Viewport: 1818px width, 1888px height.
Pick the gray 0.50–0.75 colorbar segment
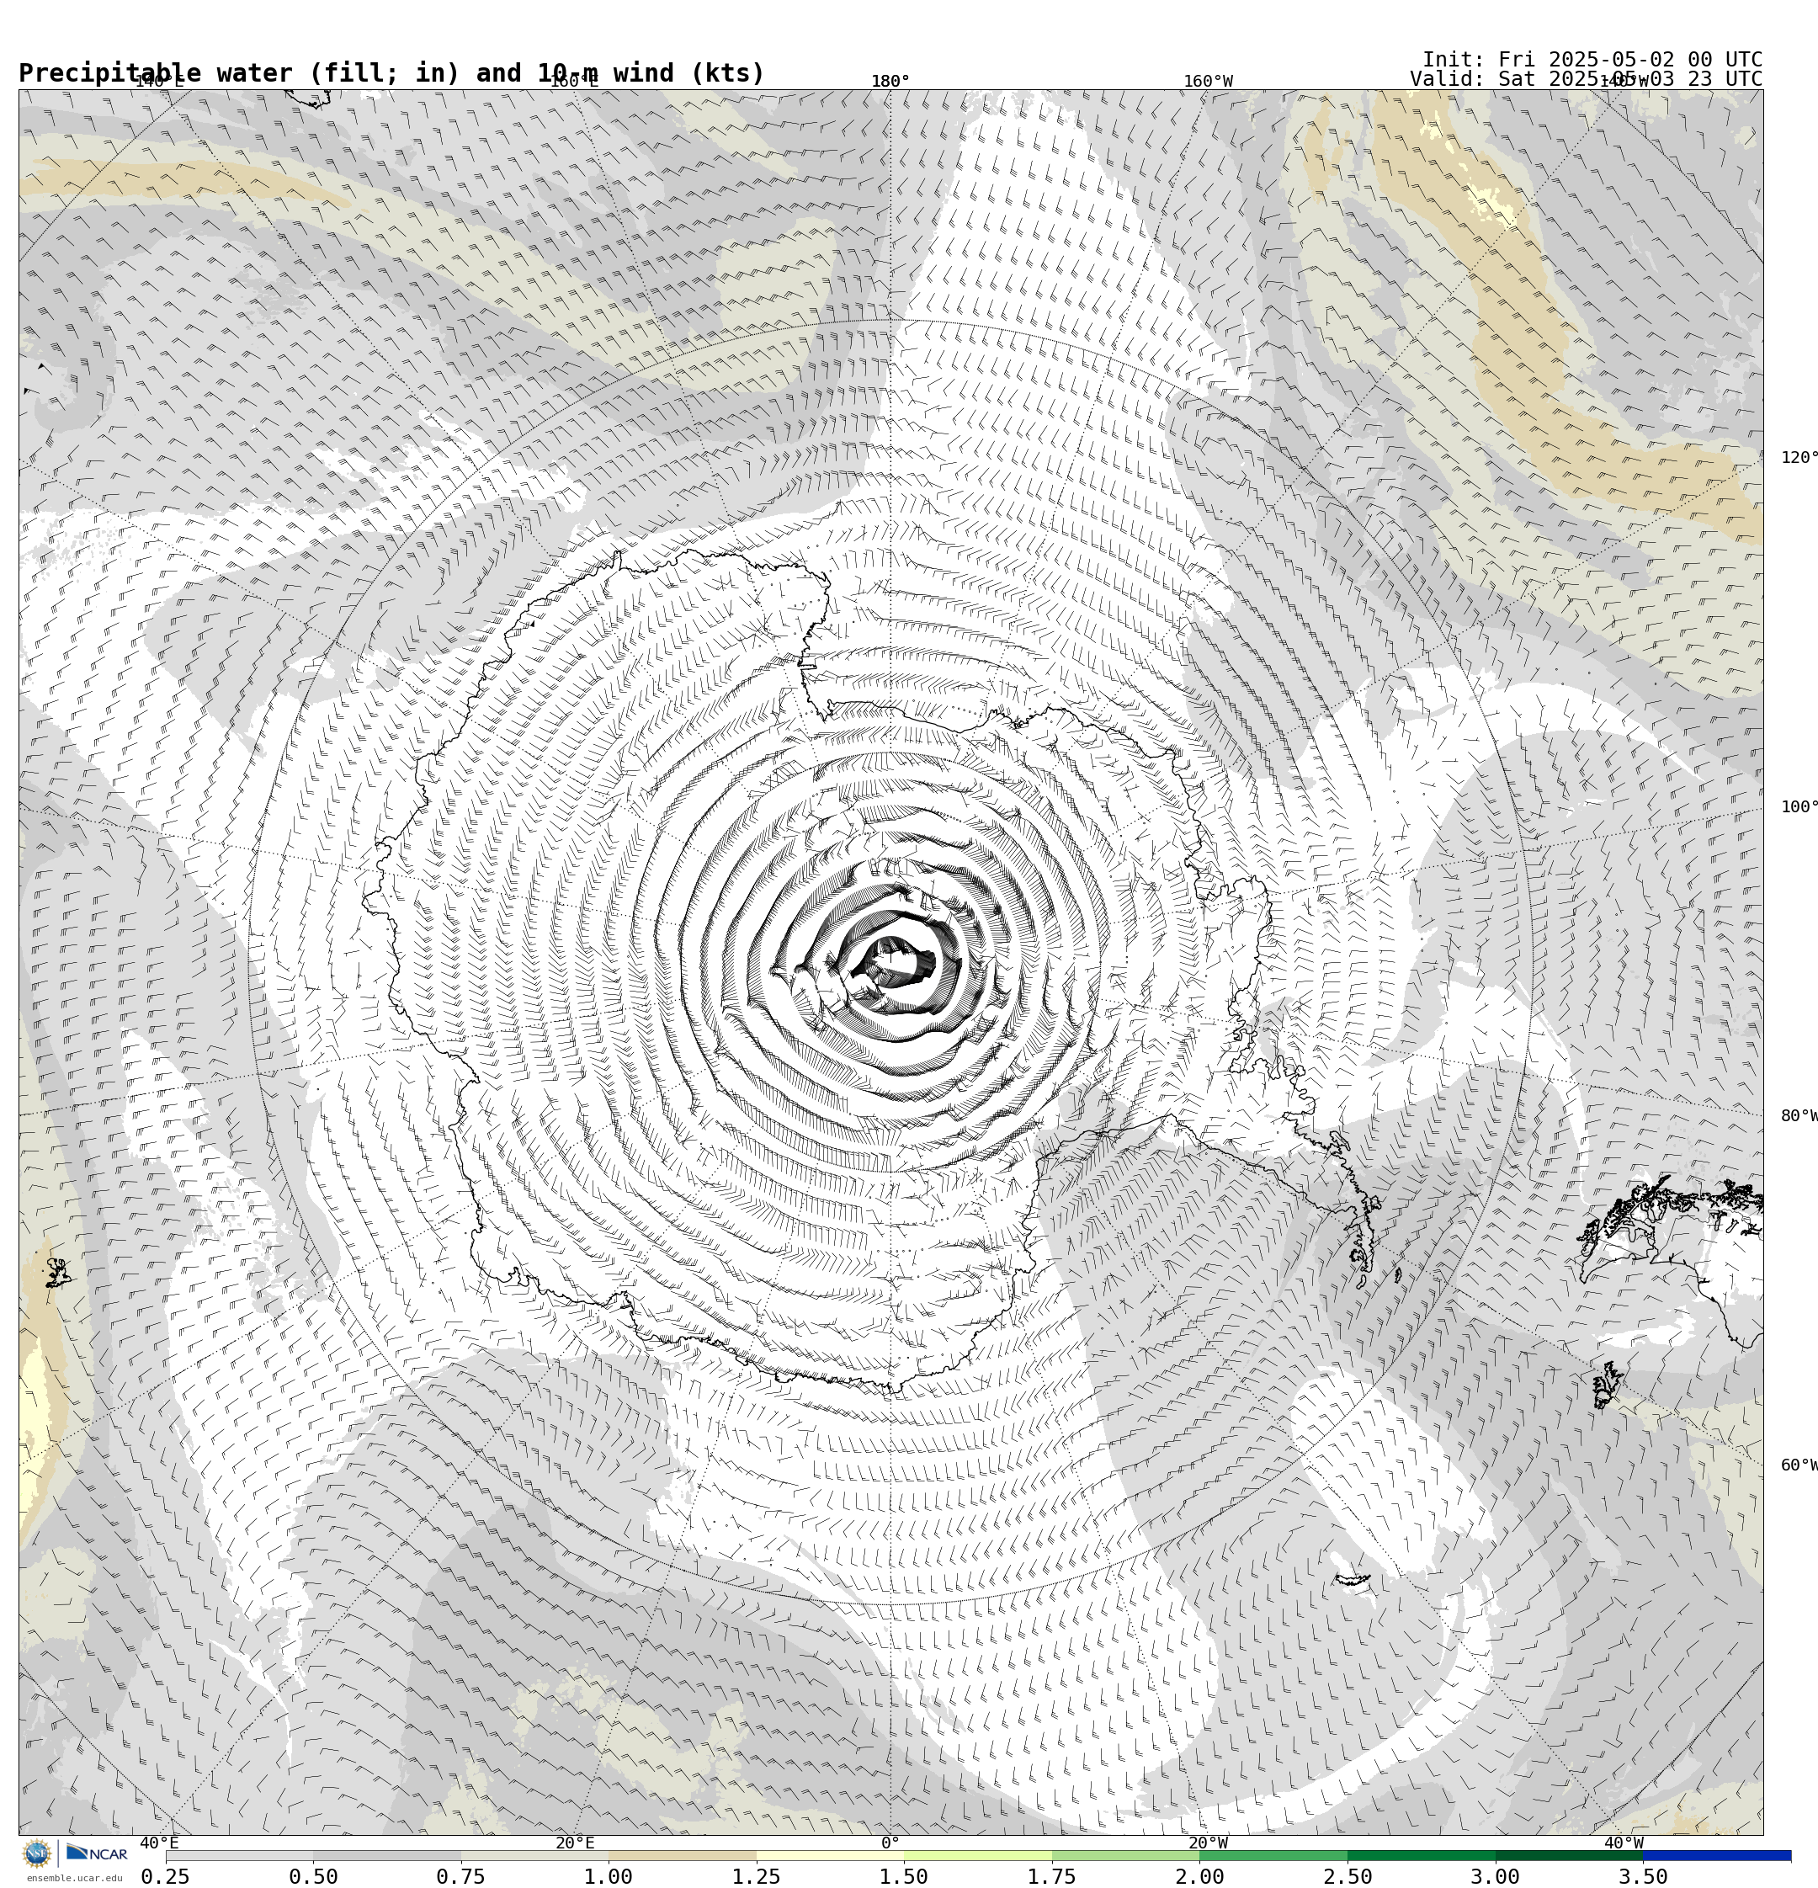(386, 1855)
